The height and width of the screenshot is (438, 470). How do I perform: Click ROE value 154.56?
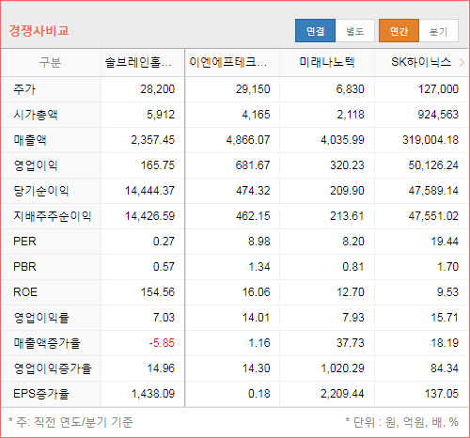158,292
